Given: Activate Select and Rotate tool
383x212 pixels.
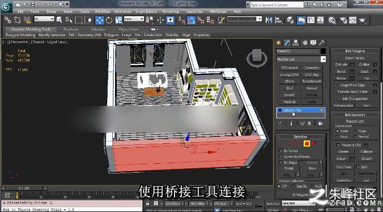Looking at the screenshot, I should (x=109, y=20).
